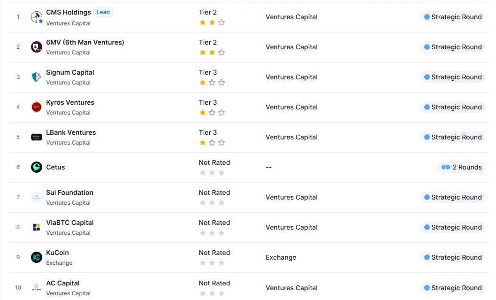Click the AC Capital logo icon
The image size is (496, 300).
click(x=36, y=287)
